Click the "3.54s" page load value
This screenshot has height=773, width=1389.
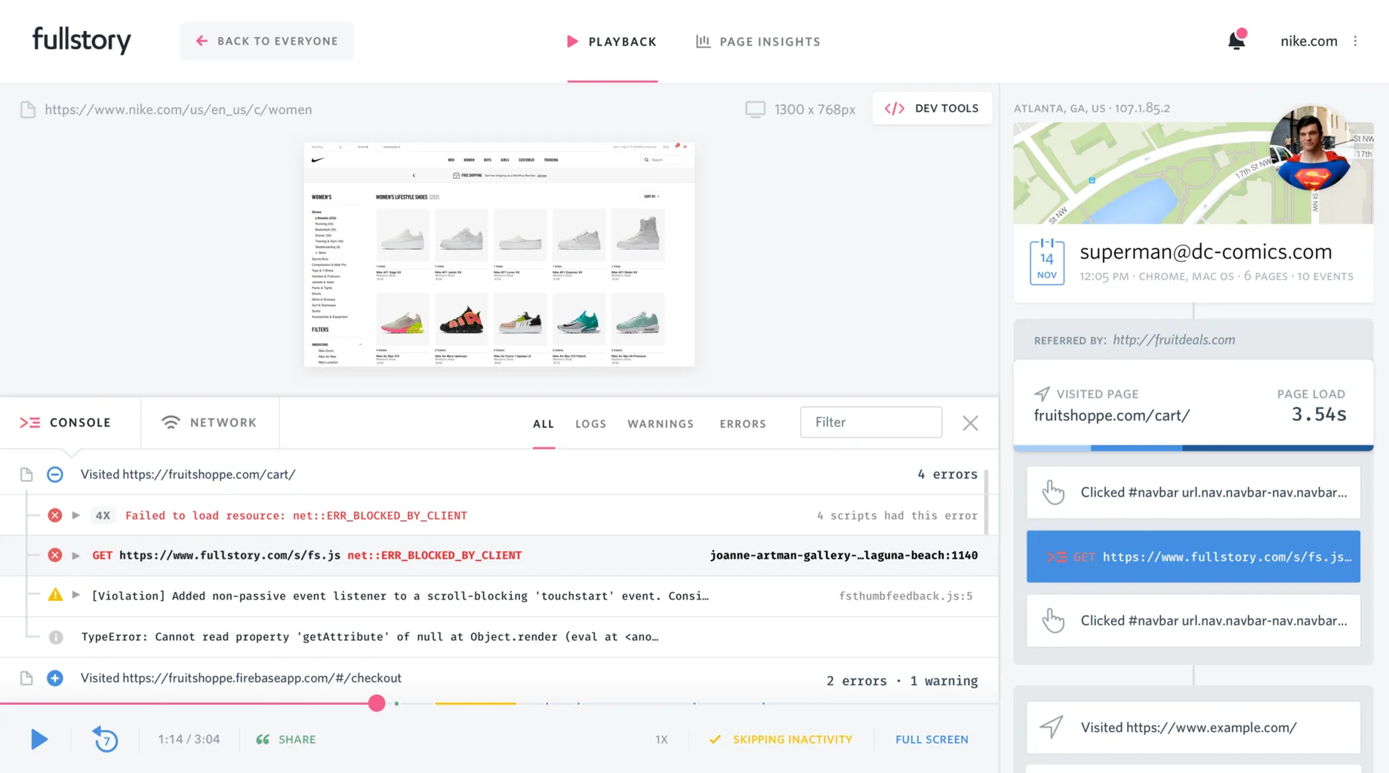1319,414
